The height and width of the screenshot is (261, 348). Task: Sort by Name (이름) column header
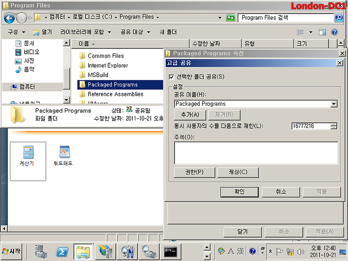coord(130,43)
